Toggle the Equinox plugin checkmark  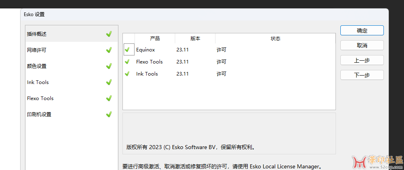(x=127, y=49)
